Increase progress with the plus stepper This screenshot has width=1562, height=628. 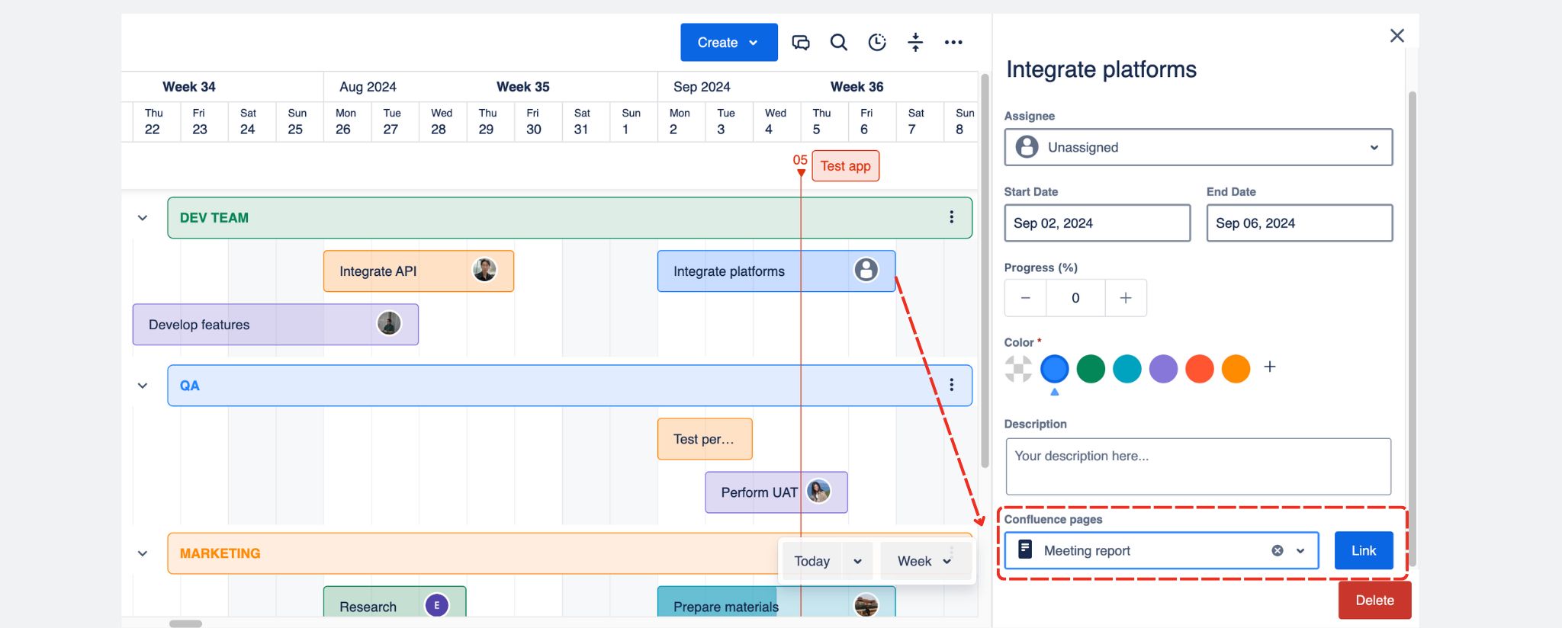pos(1125,298)
